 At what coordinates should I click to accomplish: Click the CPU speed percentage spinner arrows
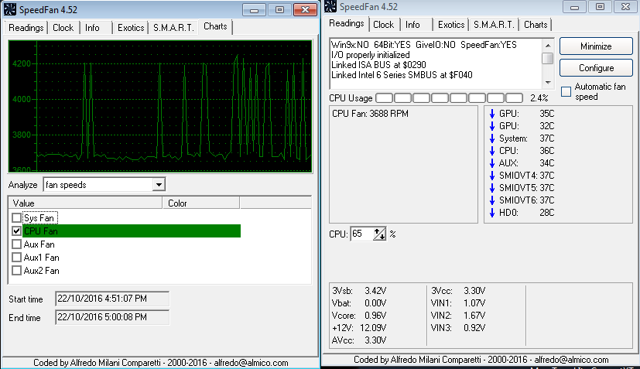click(379, 234)
